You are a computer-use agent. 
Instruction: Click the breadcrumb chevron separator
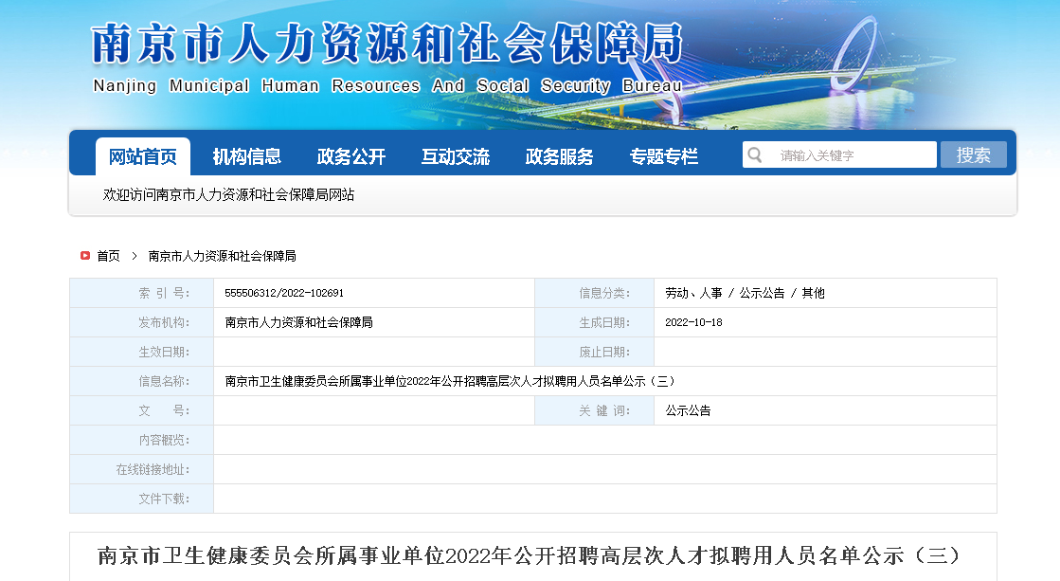pyautogui.click(x=135, y=256)
